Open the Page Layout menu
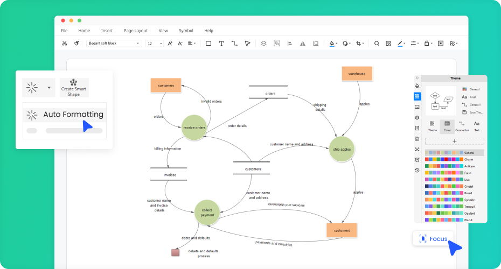Screen dimensions: 501x269 point(135,31)
